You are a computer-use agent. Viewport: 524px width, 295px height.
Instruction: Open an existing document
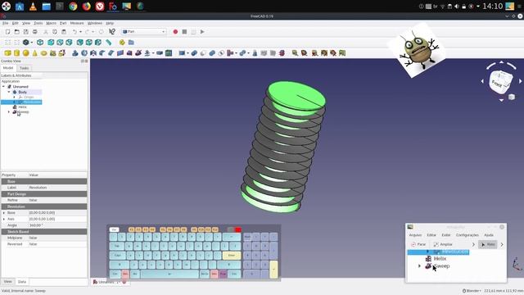pos(16,31)
